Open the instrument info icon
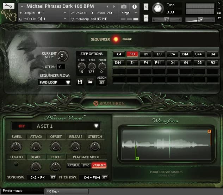Viewport: 223px width, 195px height. [x=135, y=7]
